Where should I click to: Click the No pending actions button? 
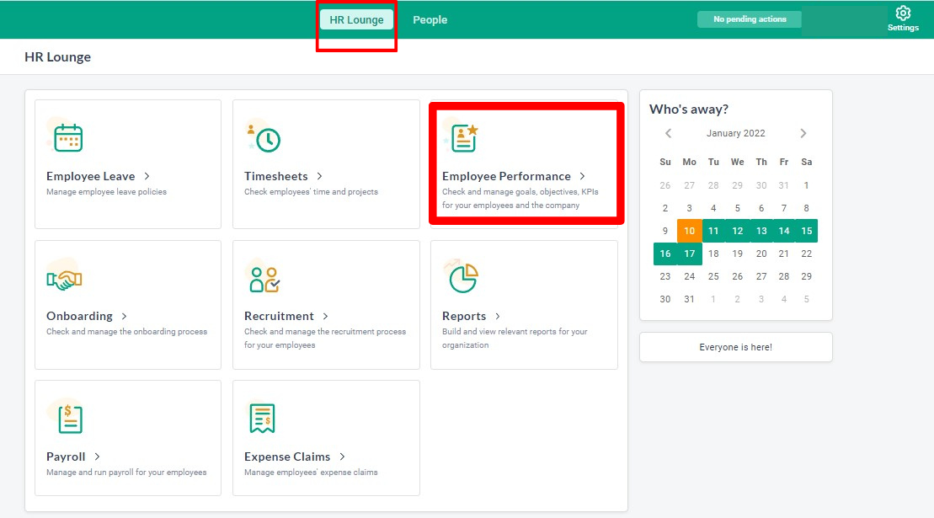click(750, 19)
